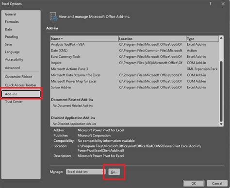Click the XML Expansion Pack type cell

202,69
